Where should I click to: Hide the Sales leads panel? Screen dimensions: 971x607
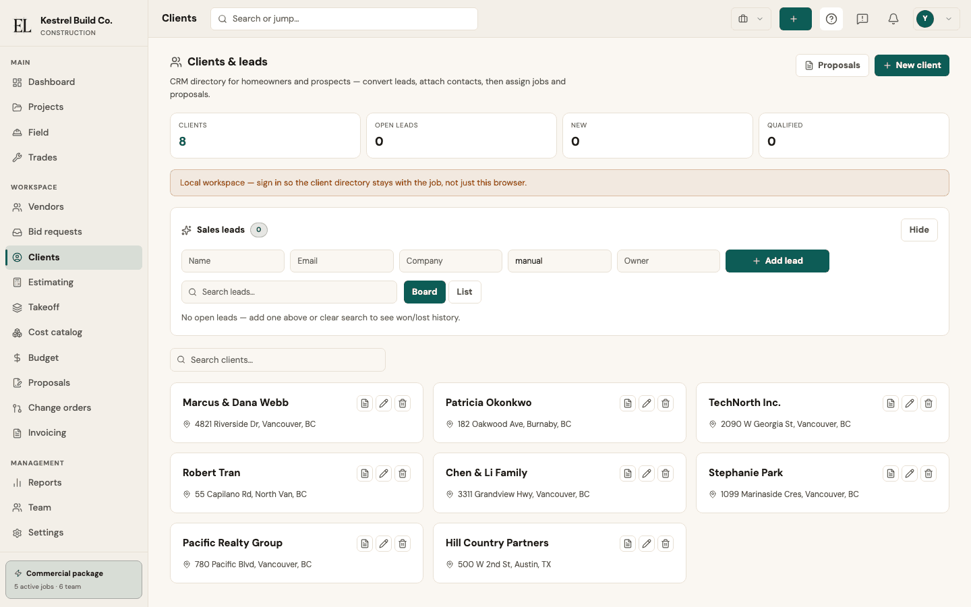[919, 230]
